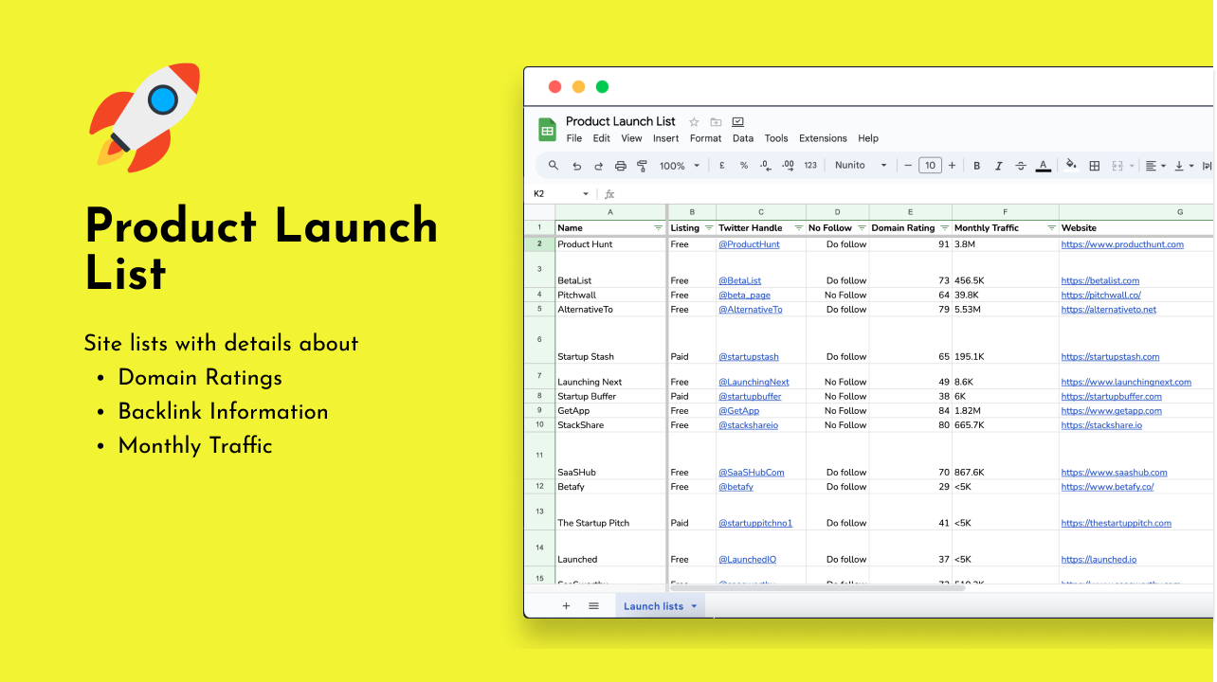1217x682 pixels.
Task: Select the Launch lists sheet tab
Action: pos(660,606)
